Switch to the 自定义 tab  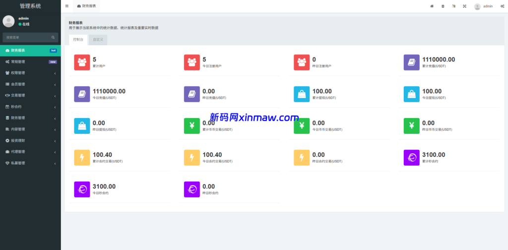98,40
